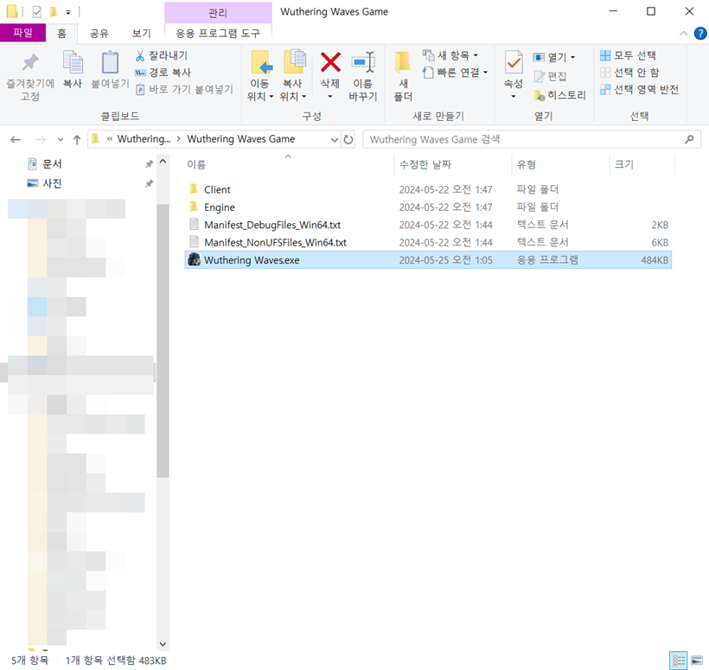Collapse the ribbon with the chevron
This screenshot has height=670, width=709.
click(x=684, y=34)
